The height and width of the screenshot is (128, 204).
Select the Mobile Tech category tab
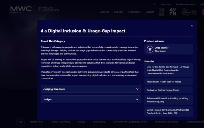pyautogui.click(x=37, y=122)
